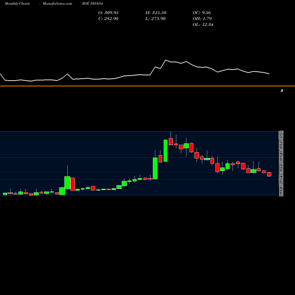This screenshot has width=295, height=295.
Task: Select the close value C: 282.90
Action: click(x=109, y=18)
